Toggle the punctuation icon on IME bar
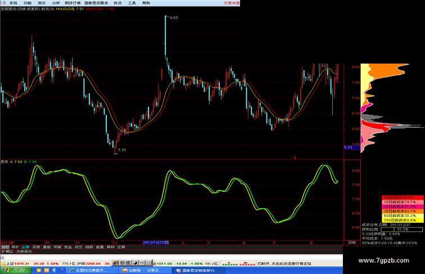This screenshot has width=425, height=274. (142, 263)
